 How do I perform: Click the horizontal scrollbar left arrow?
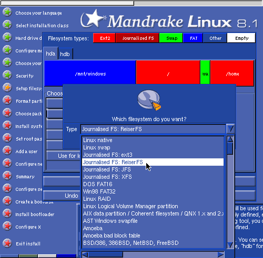(x=85, y=254)
